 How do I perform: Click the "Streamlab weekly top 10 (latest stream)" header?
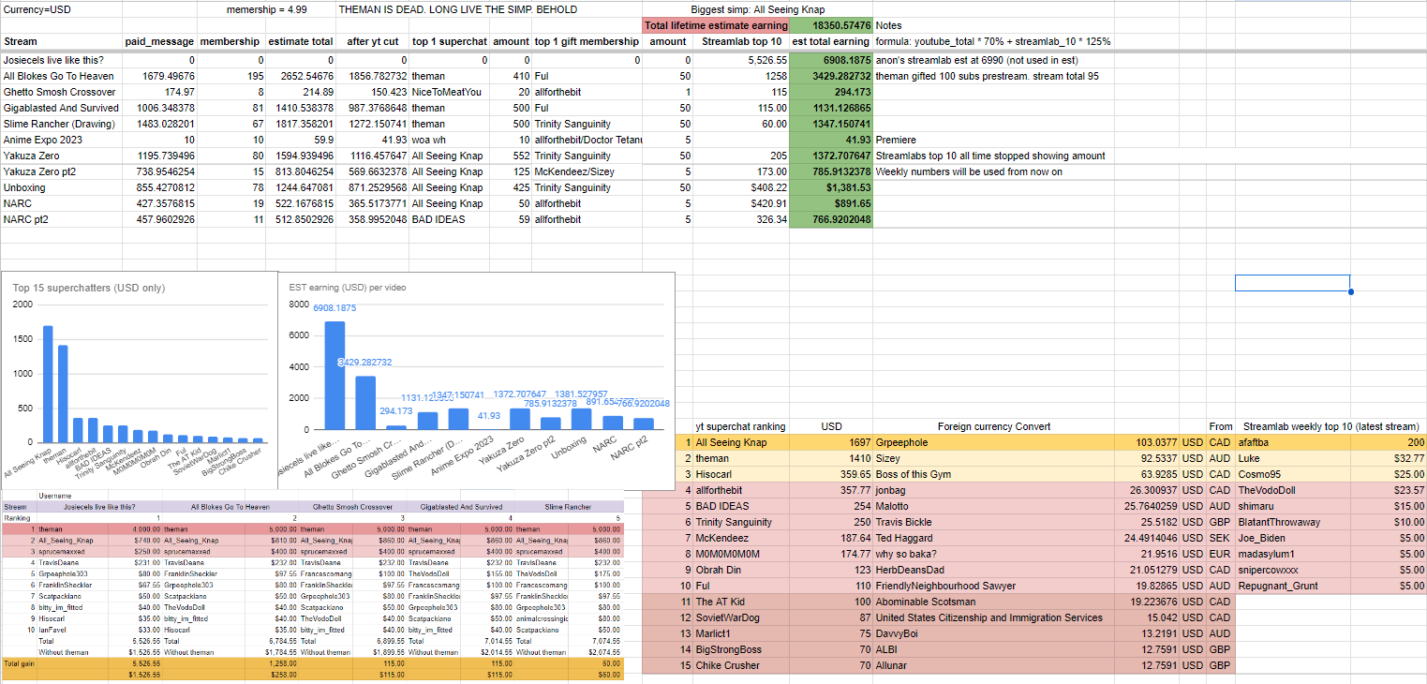[x=1330, y=426]
